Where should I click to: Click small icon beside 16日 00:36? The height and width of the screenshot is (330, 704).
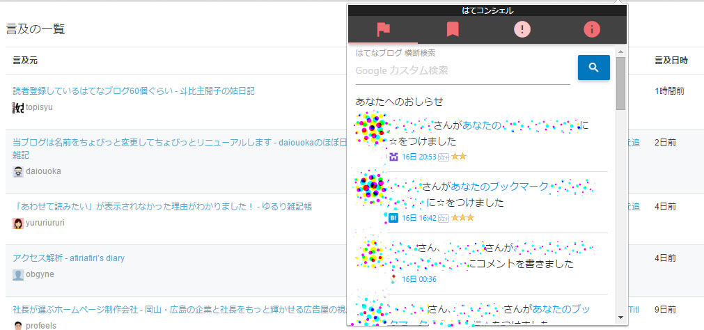(393, 279)
